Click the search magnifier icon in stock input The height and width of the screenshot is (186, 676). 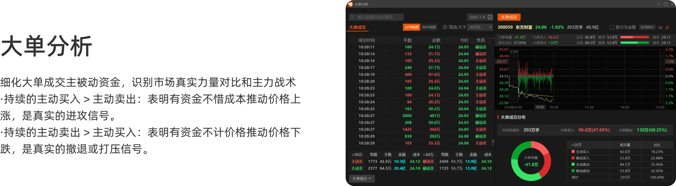point(352,17)
